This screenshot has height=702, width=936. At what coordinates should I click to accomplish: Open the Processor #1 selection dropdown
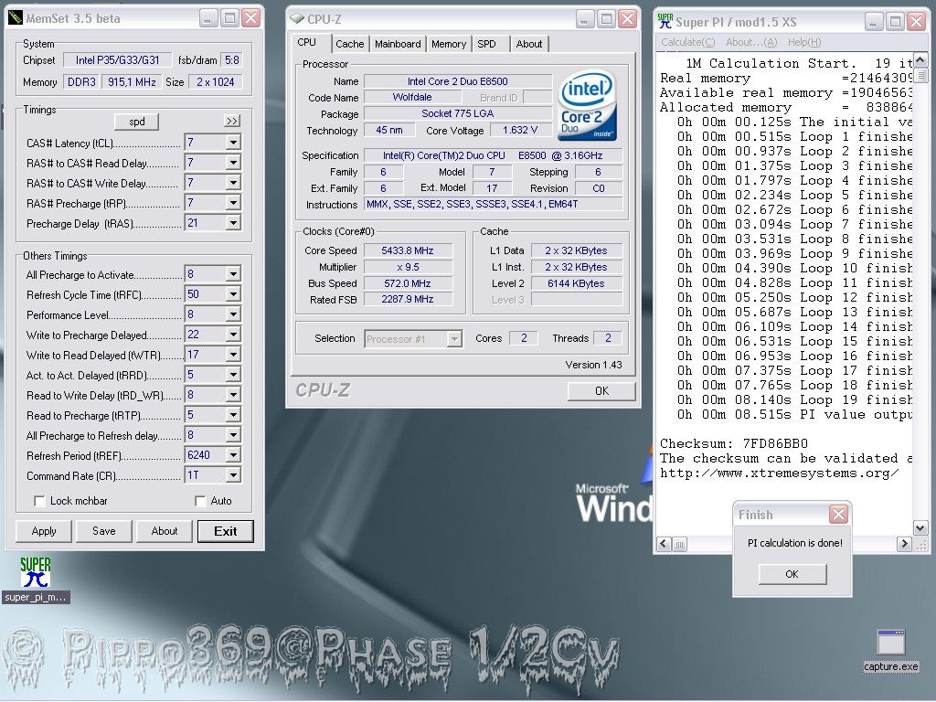[454, 339]
